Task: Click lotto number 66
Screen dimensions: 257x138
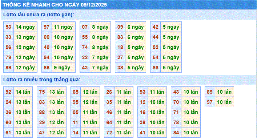Action: pos(155,68)
